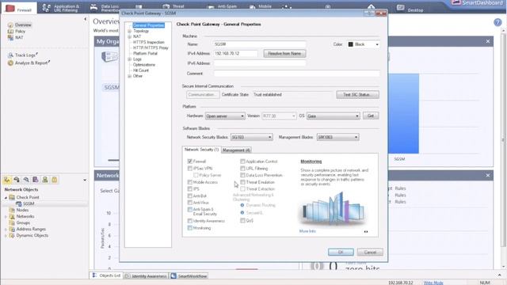Select the Resources objects toolbar icon with magnifier
This screenshot has width=507, height=285.
click(26, 180)
